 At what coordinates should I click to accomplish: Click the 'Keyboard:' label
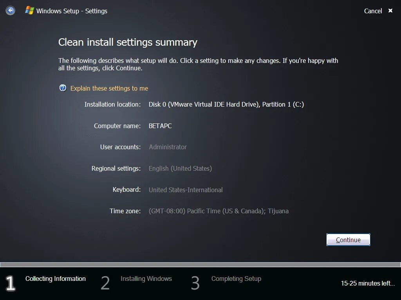point(126,189)
